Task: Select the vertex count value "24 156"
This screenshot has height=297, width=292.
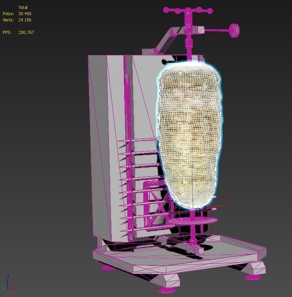Action: [25, 20]
